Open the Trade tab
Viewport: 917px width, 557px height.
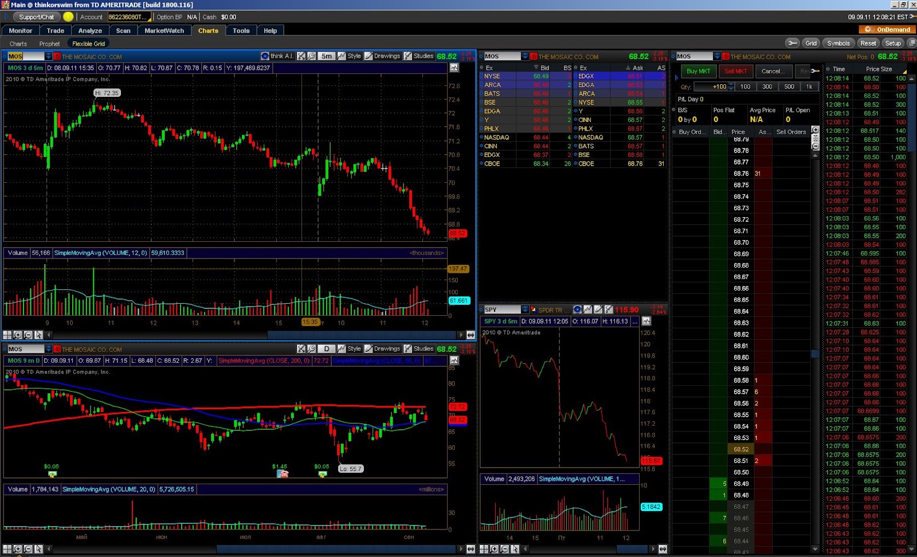click(x=56, y=30)
